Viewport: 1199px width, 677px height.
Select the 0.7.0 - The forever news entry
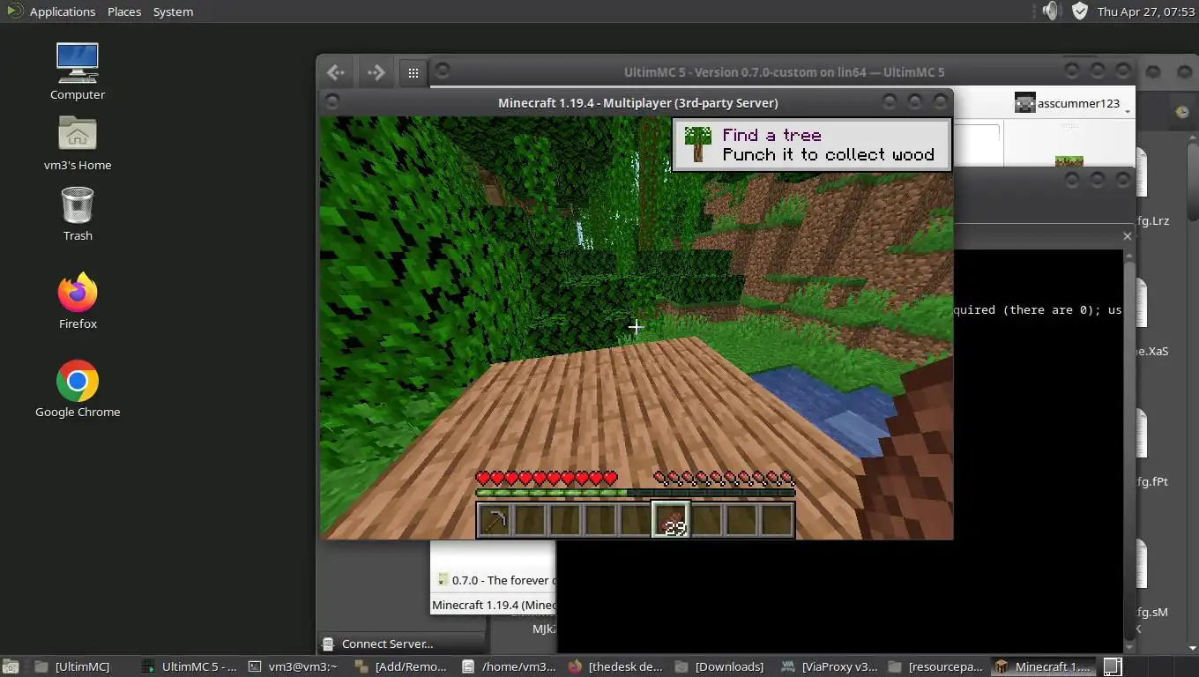coord(496,580)
